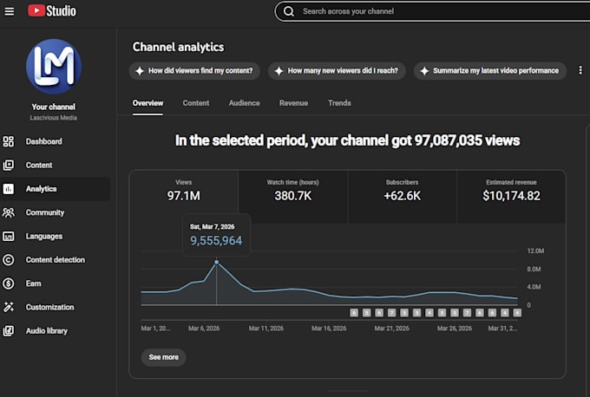
Task: Open the Trends tab
Action: click(339, 103)
